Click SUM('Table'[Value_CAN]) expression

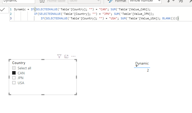[130, 9]
